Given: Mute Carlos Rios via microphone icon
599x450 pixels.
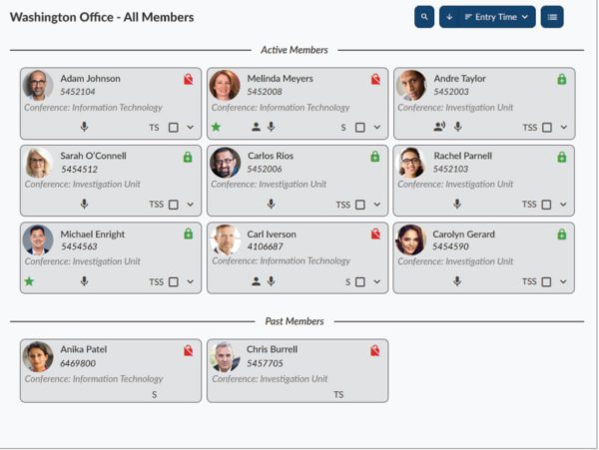Looking at the screenshot, I should tap(271, 205).
